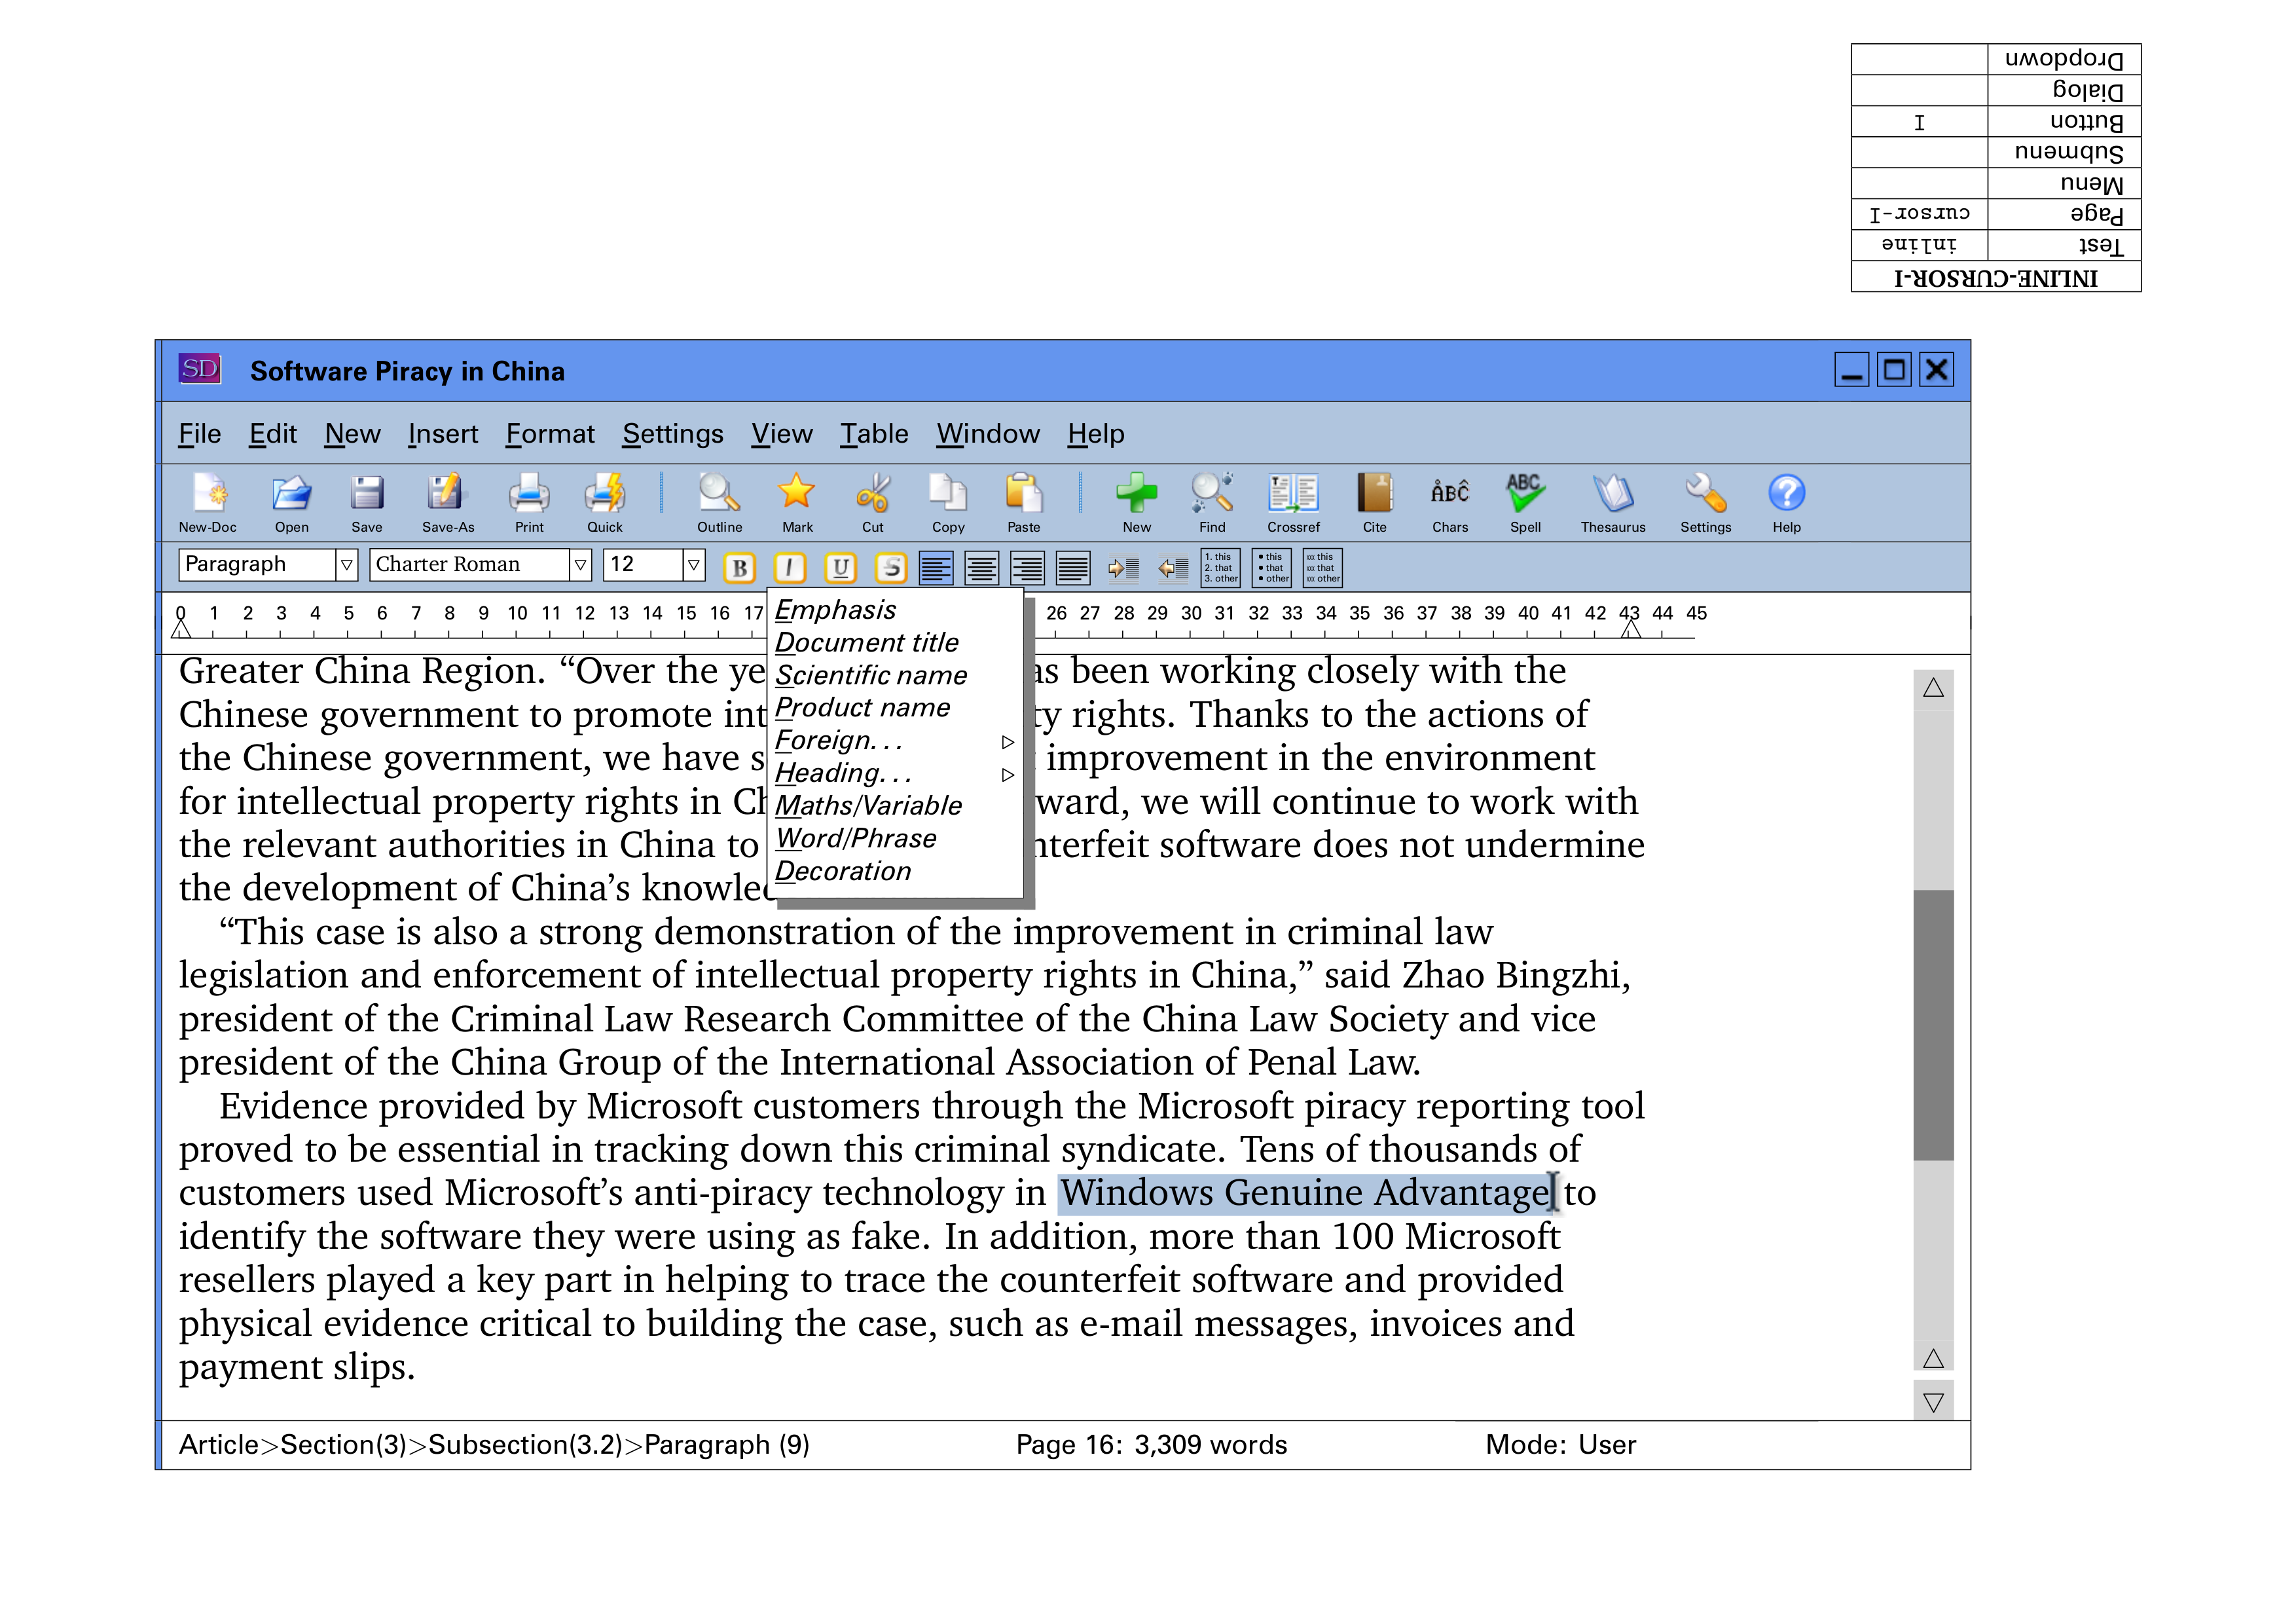
Task: Choose Emphasis from the italic menu
Action: coord(896,610)
